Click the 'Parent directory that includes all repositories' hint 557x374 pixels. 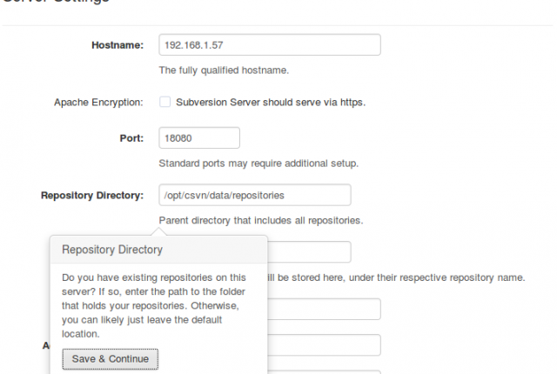click(261, 220)
